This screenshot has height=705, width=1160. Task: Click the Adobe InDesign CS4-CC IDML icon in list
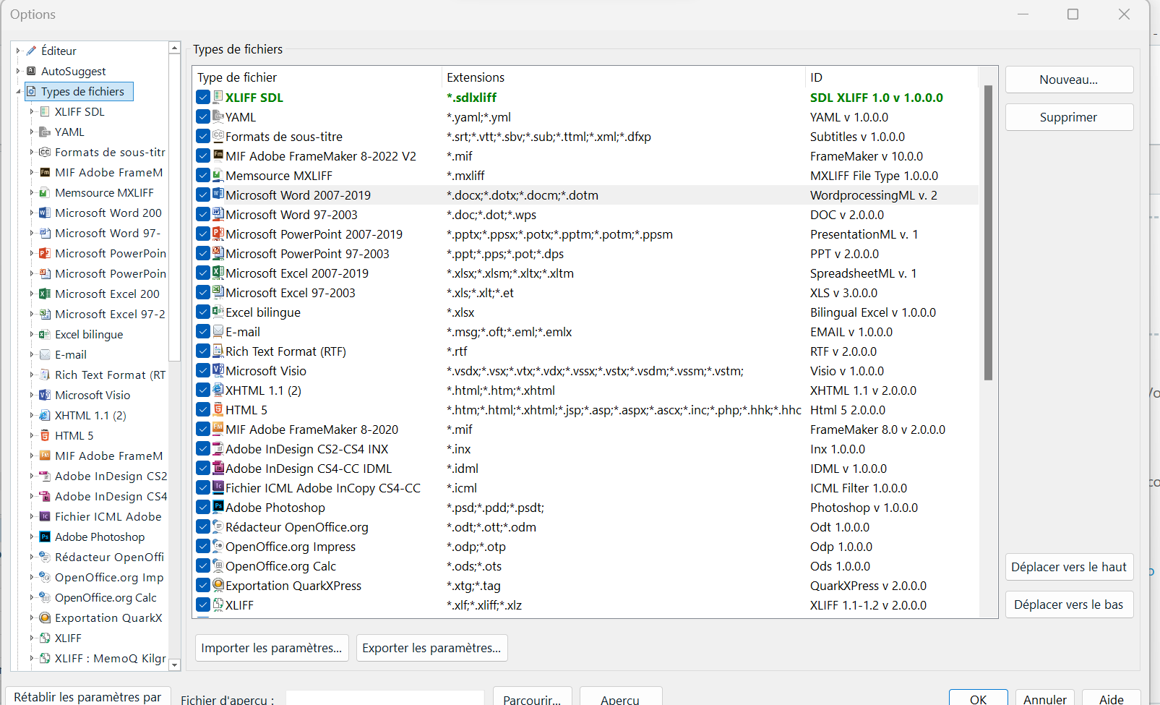(218, 468)
